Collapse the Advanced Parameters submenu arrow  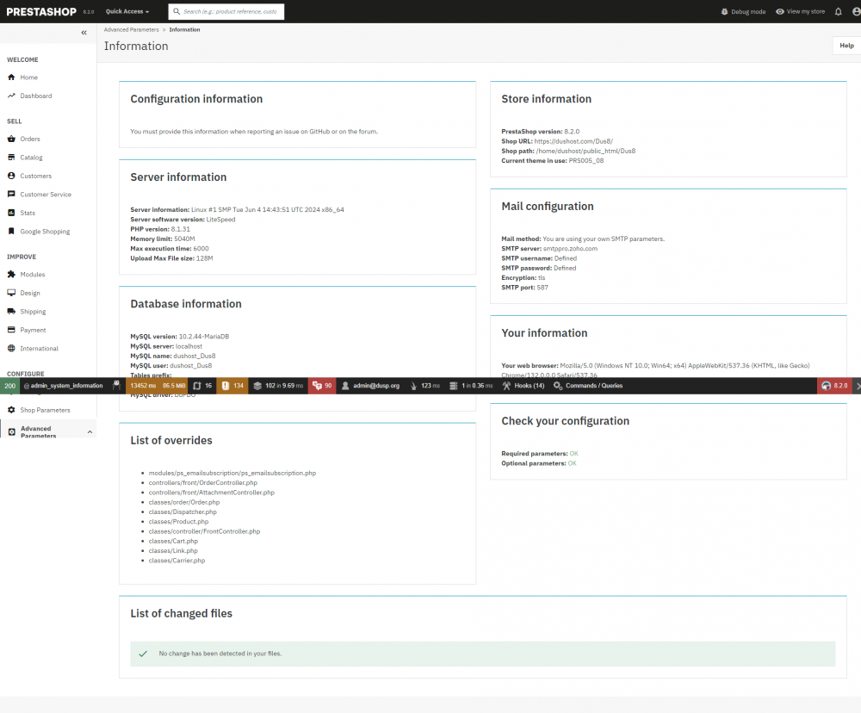click(90, 432)
